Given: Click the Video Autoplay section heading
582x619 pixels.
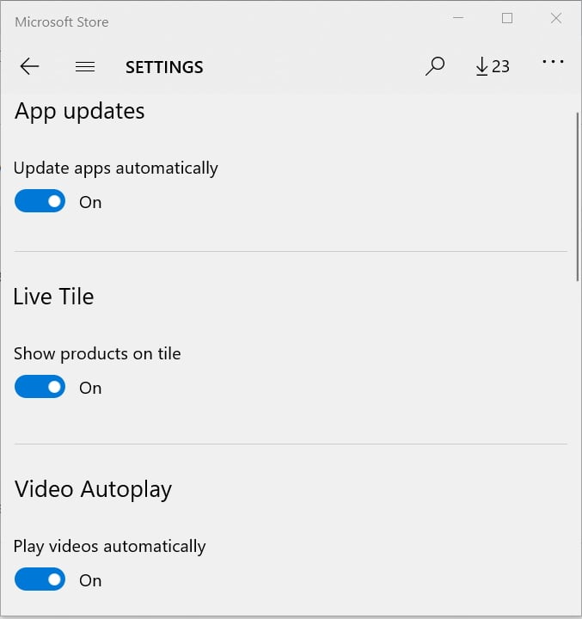Looking at the screenshot, I should coord(93,490).
